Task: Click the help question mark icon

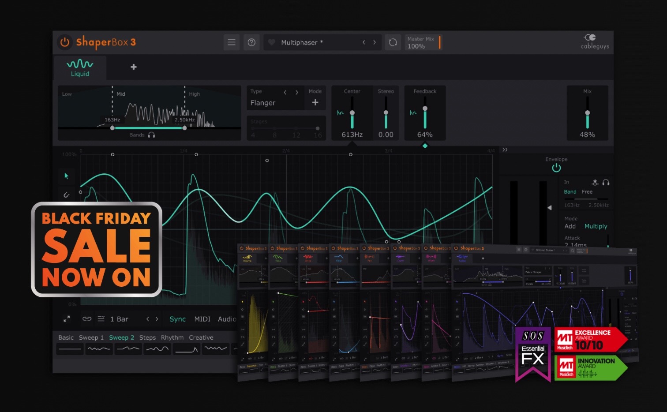Action: point(251,42)
